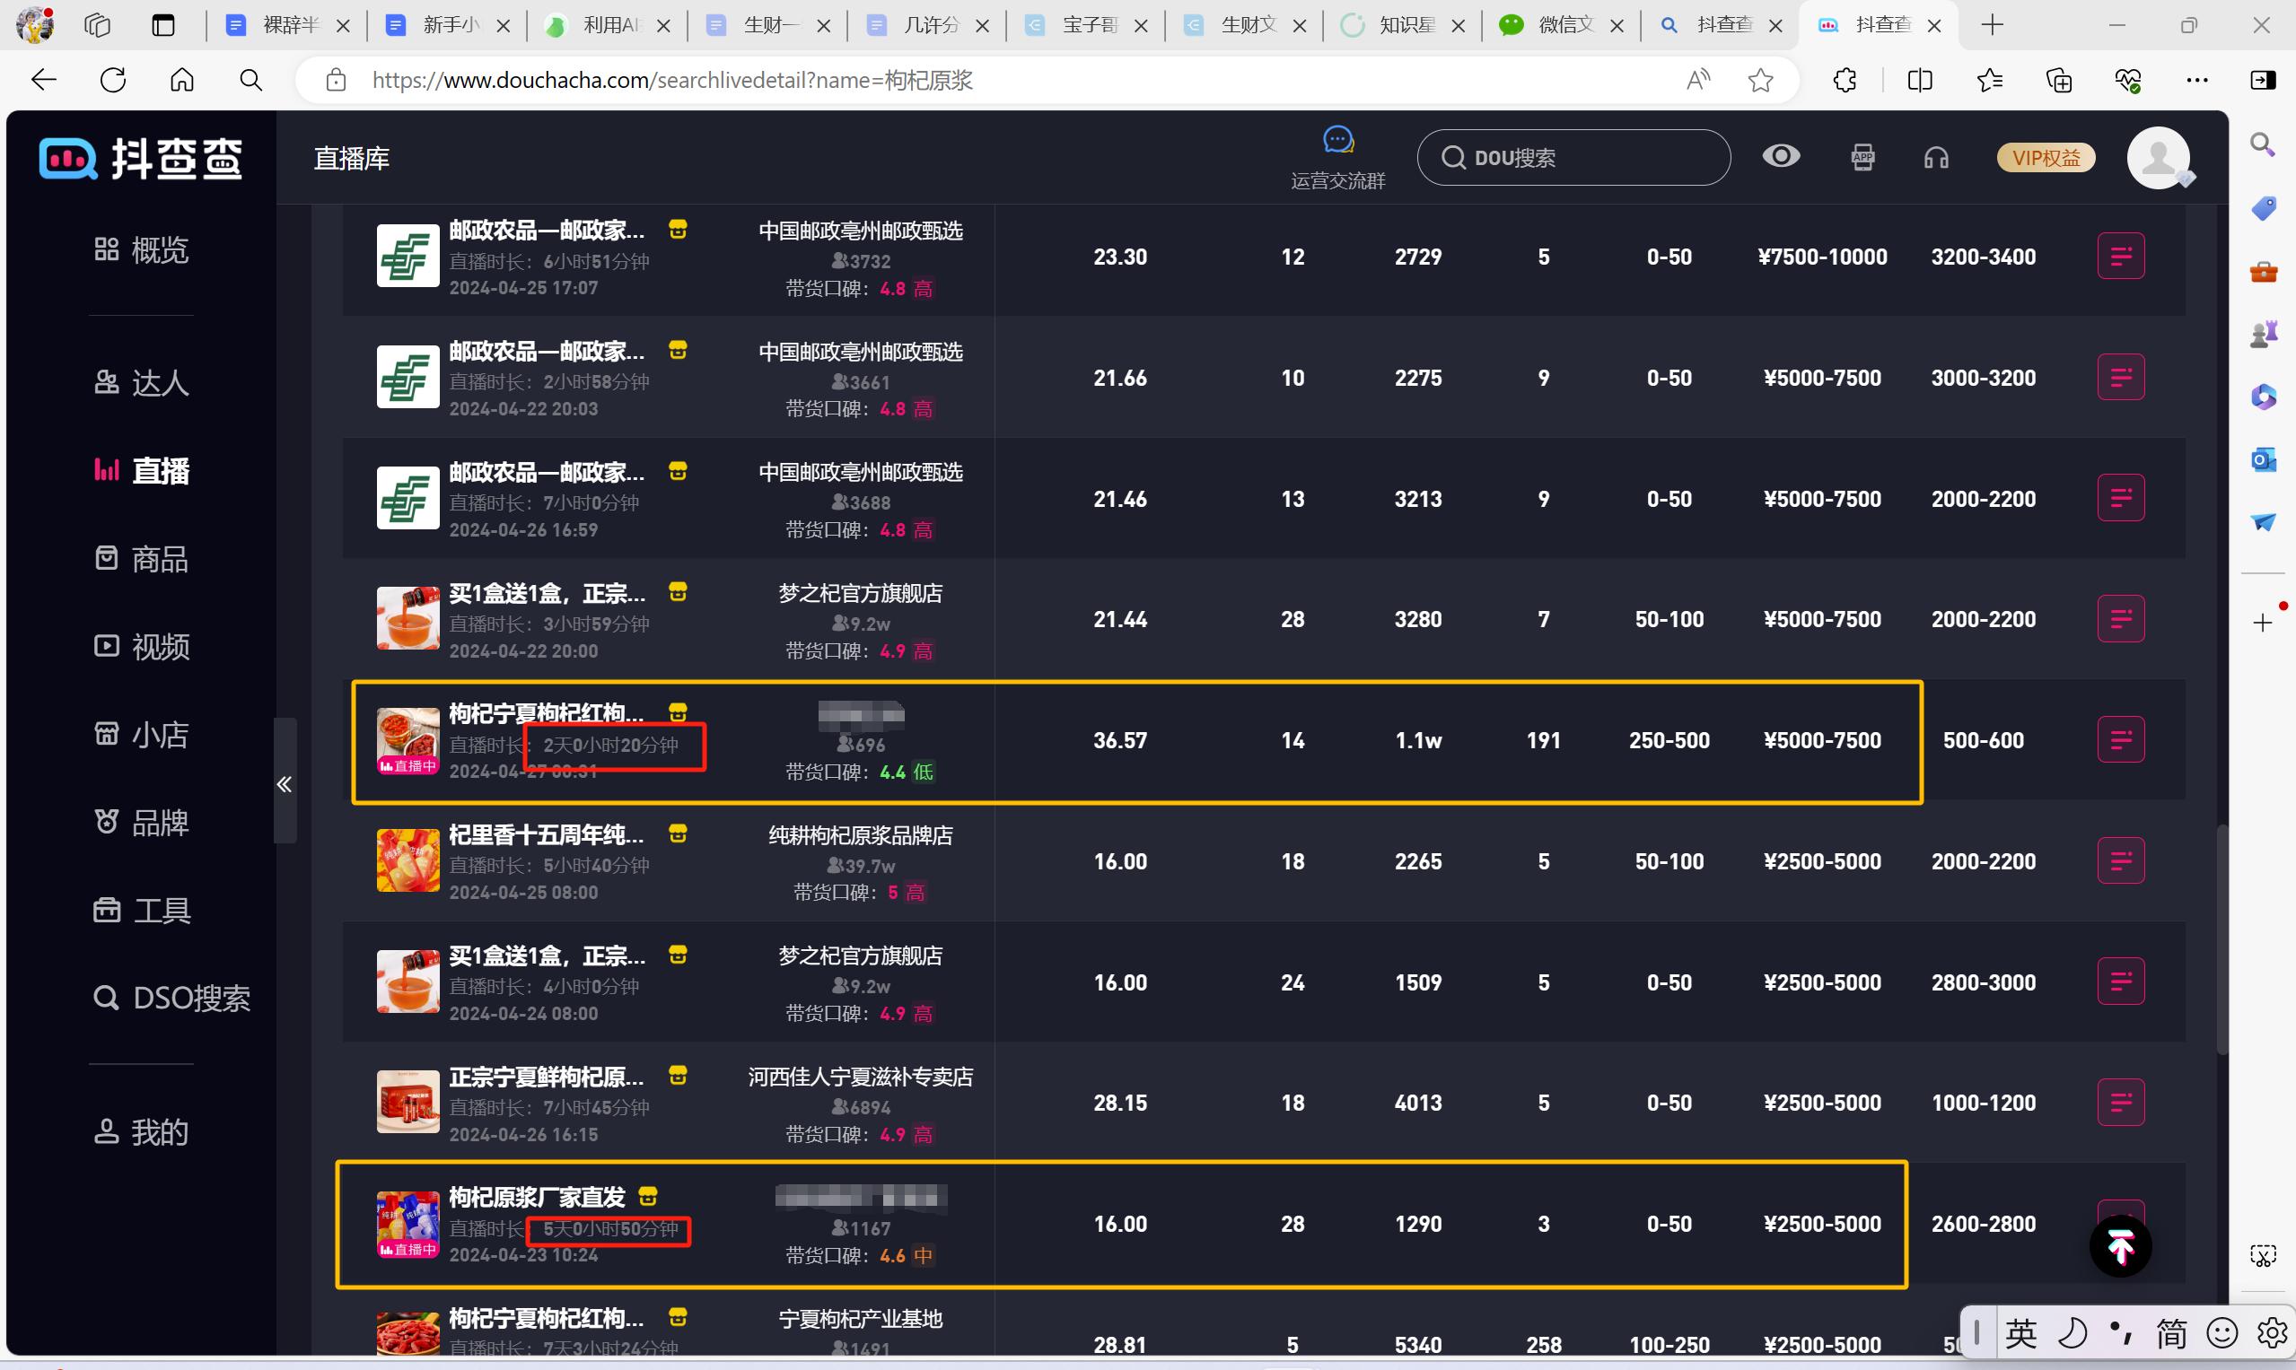Toggle the eye visibility icon in header
2296x1370 pixels.
[1781, 156]
